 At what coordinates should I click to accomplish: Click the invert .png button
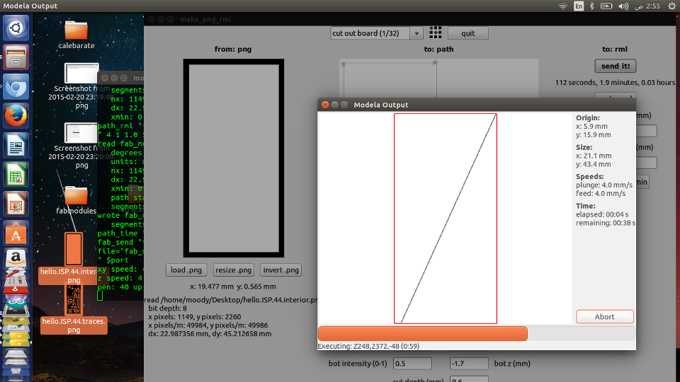(280, 270)
